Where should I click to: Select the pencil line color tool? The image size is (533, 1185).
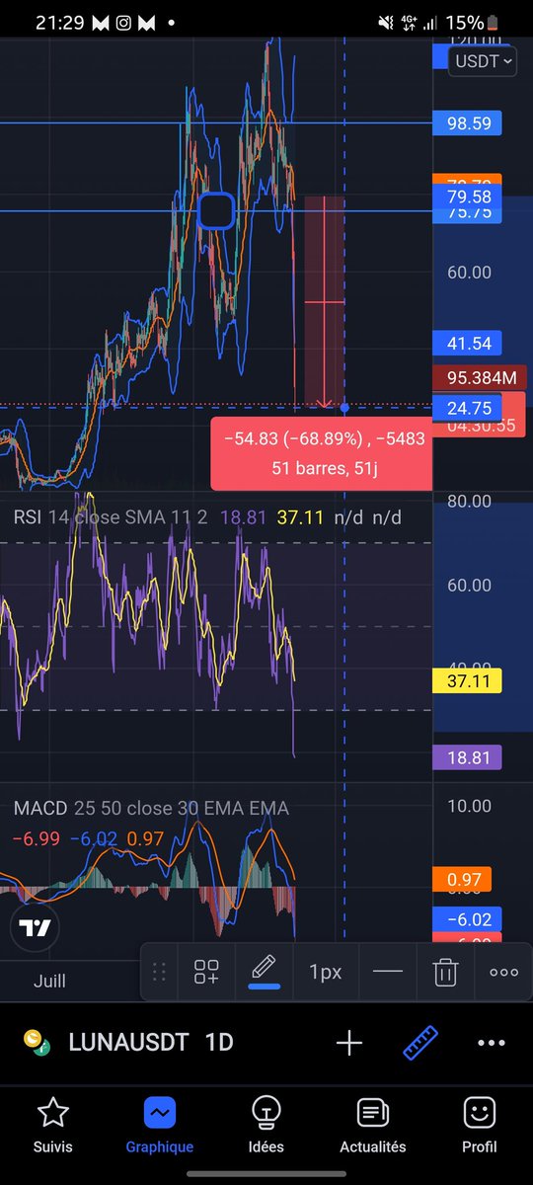click(264, 971)
